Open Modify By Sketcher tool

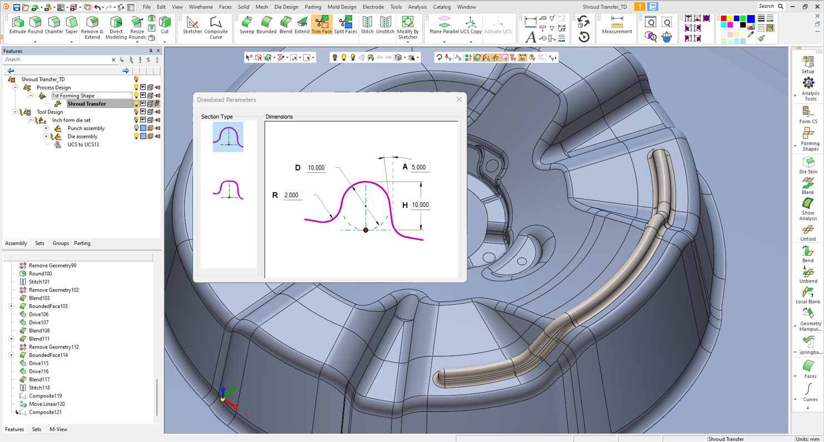click(408, 28)
